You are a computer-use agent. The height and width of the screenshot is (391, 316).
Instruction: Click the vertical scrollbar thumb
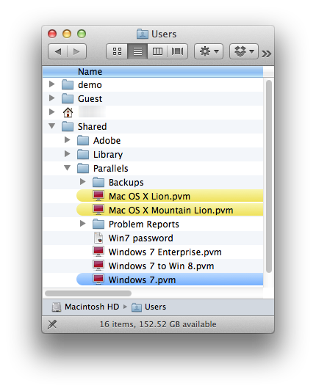tap(269, 177)
